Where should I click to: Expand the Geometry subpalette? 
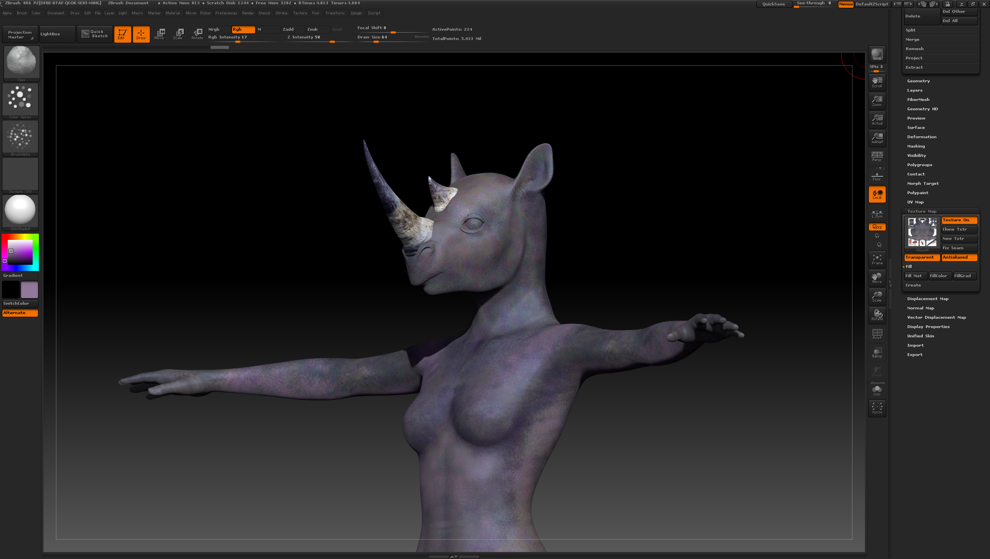[918, 81]
